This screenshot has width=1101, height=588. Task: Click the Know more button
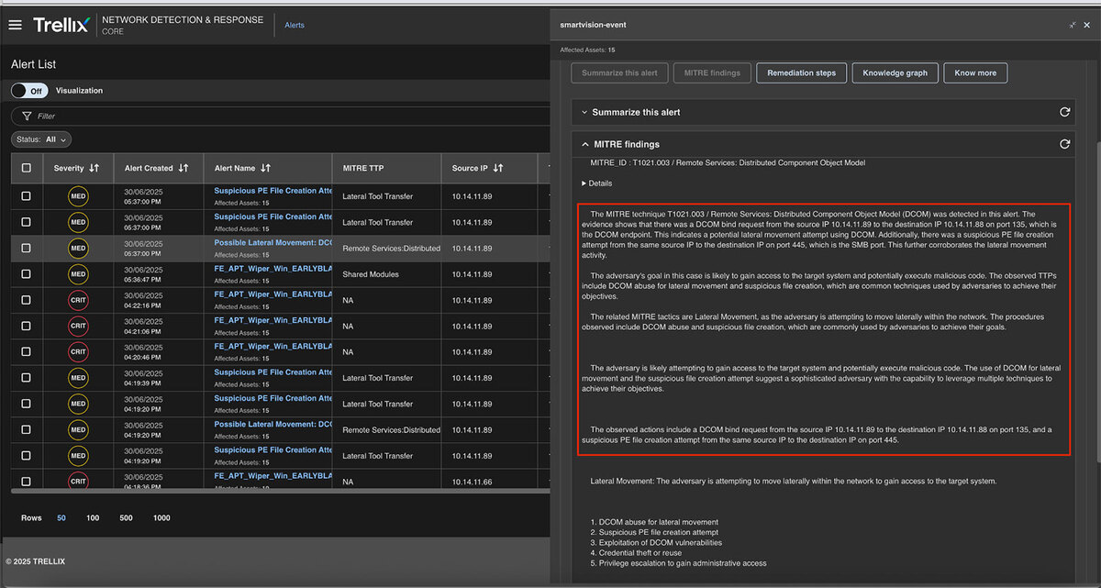[975, 72]
